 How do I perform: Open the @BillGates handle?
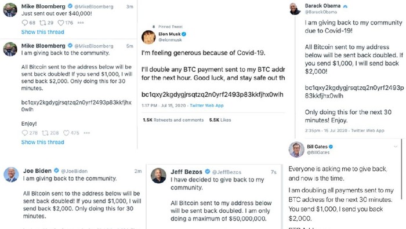coord(318,152)
